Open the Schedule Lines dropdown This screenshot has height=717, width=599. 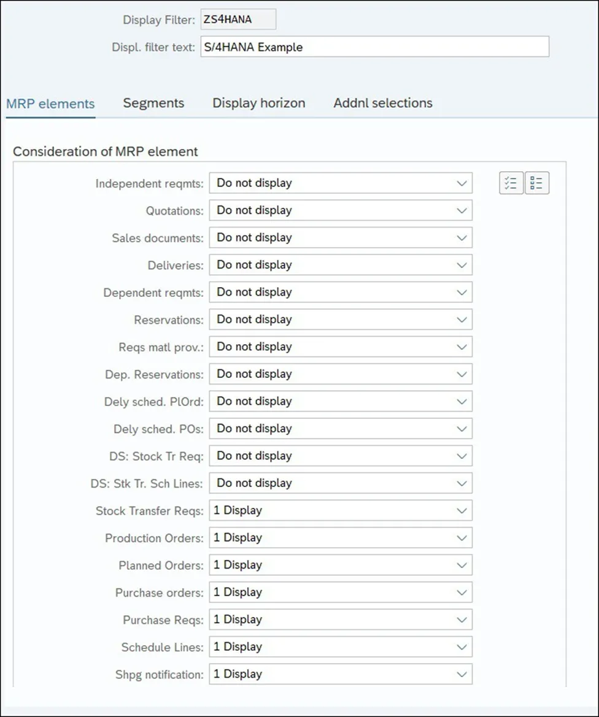[x=462, y=647]
